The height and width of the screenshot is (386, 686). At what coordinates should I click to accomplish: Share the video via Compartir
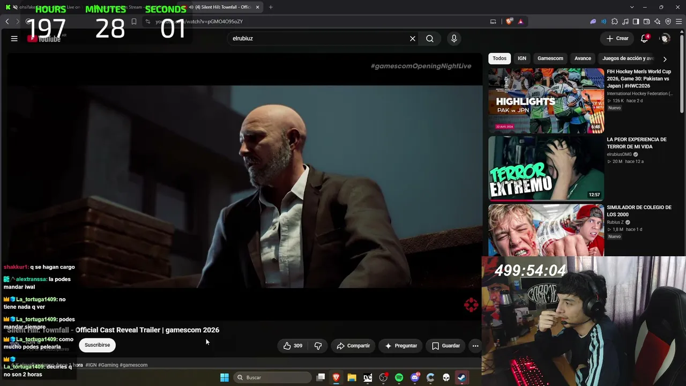(353, 346)
